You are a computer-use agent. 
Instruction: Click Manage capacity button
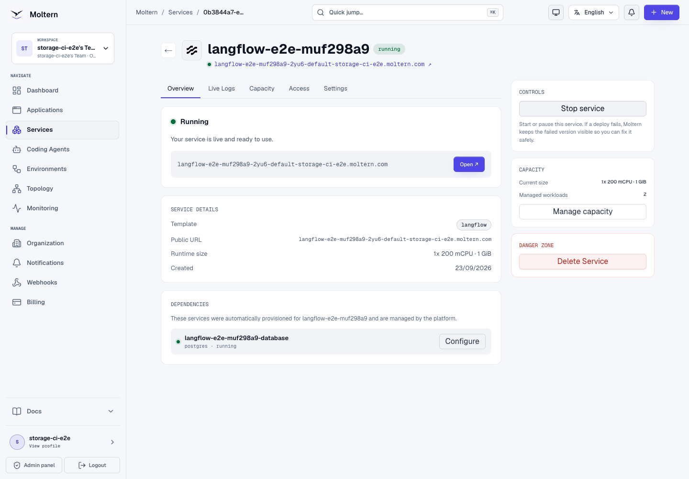[583, 212]
